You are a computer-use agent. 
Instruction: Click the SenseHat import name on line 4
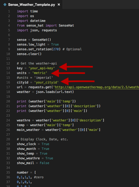pos(66,26)
